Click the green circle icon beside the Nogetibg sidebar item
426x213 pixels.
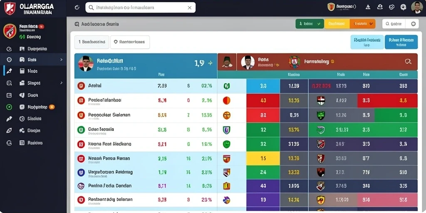9,107
